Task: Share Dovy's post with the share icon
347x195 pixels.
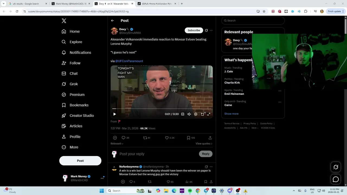Action: click(x=210, y=138)
